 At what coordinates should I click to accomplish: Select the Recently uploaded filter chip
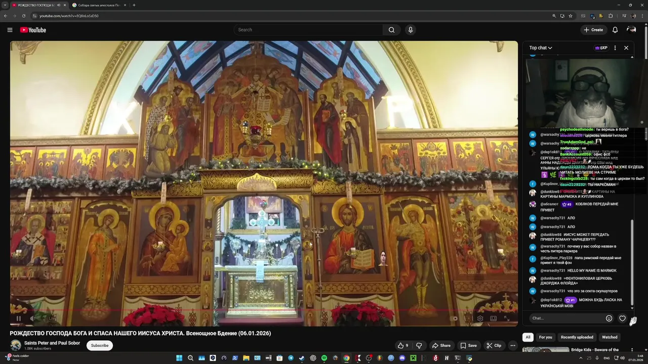click(x=577, y=337)
